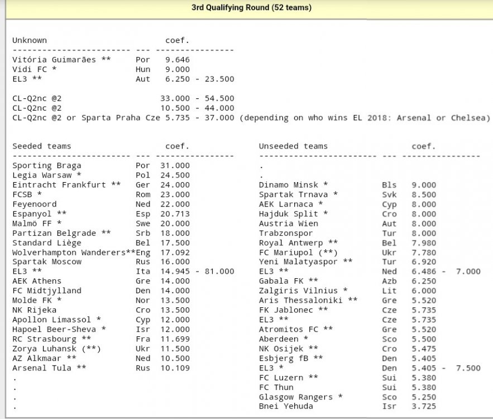This screenshot has width=493, height=419.
Task: Select Atromitos FC
Action: (288, 330)
